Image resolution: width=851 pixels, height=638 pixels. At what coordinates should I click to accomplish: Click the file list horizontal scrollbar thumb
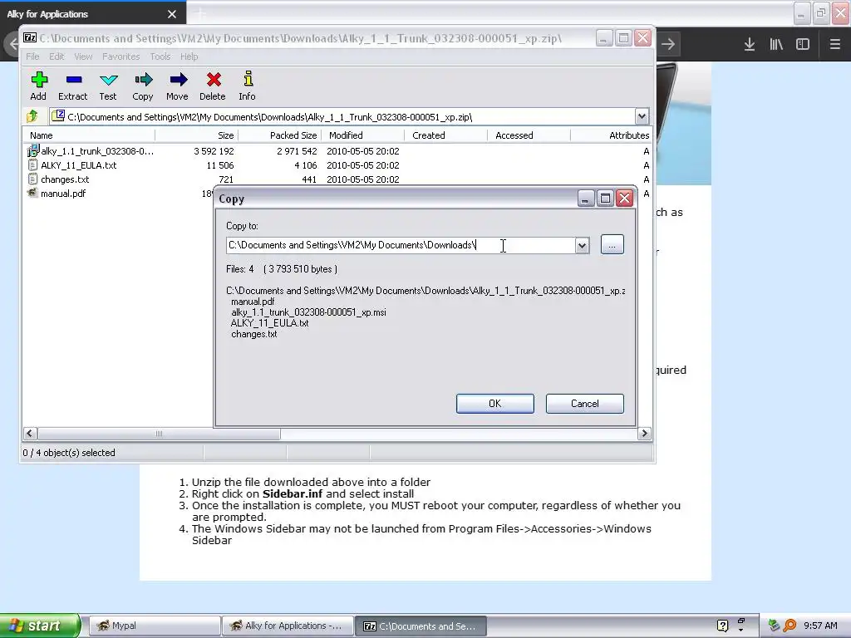[159, 434]
